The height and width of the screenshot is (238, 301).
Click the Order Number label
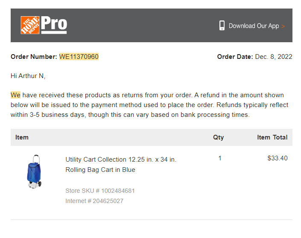tap(34, 57)
